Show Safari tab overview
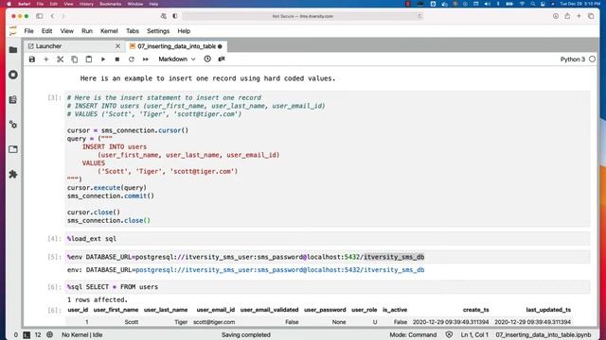The height and width of the screenshot is (340, 606). [591, 16]
